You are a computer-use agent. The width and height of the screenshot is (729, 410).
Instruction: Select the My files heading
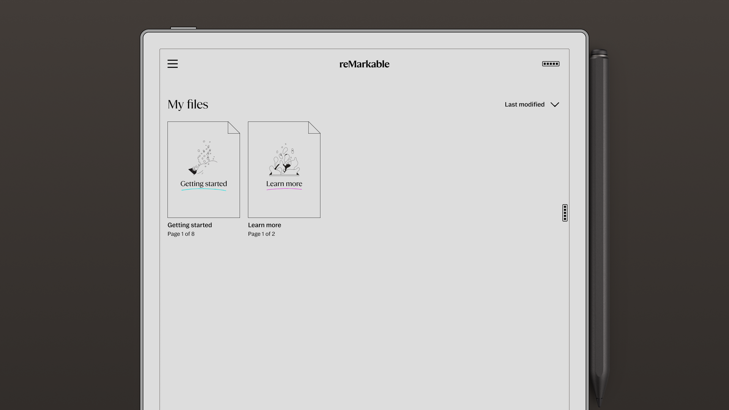coord(188,104)
